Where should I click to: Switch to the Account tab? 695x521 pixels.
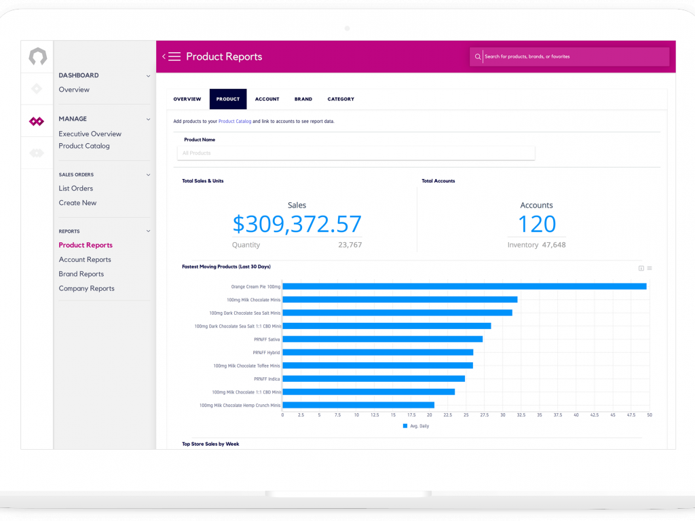point(267,99)
